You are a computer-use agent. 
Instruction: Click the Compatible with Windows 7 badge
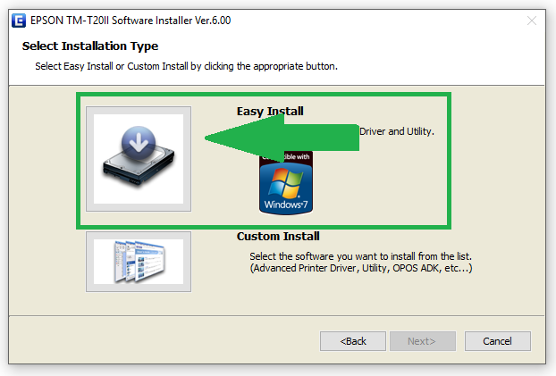[286, 183]
